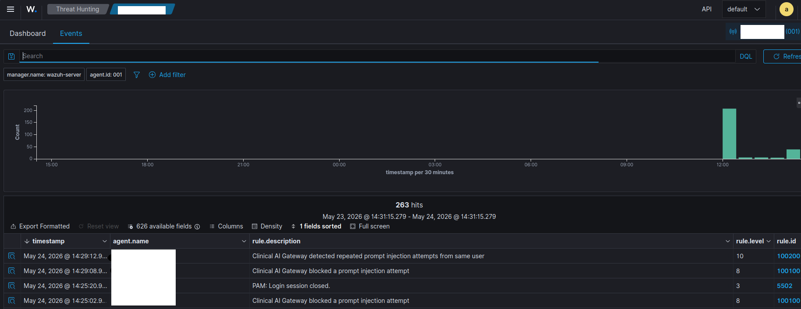801x309 pixels.
Task: Open the API link in header
Action: pos(706,9)
